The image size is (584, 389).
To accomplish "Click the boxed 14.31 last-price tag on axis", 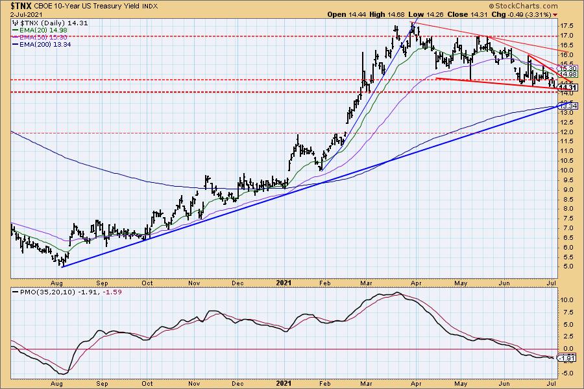I will click(568, 88).
